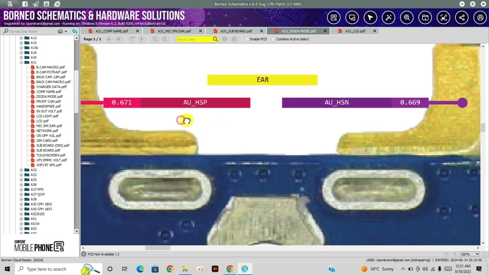Expand the A15s folder
Screen dimensions: 489x275
pyautogui.click(x=21, y=48)
